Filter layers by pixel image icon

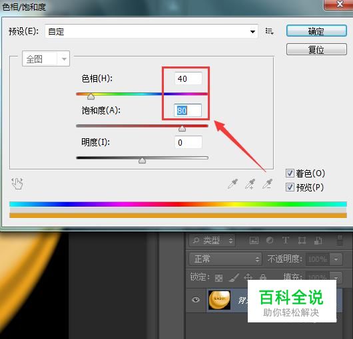click(254, 241)
